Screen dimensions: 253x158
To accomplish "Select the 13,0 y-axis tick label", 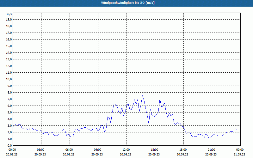I will pyautogui.click(x=9, y=59).
